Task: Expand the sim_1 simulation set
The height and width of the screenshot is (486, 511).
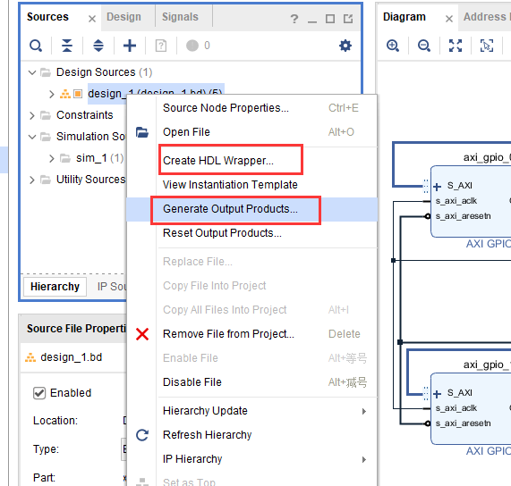Action: (52, 158)
